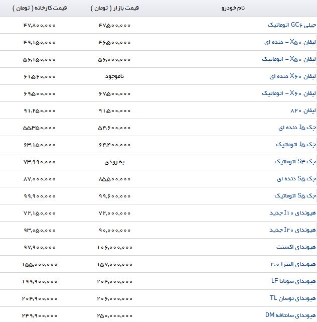
Task: Select factory price ۲۴۹,۹۰۰,۰۰۰ for هیوندای سانتافه DM
Action: pyautogui.click(x=40, y=315)
